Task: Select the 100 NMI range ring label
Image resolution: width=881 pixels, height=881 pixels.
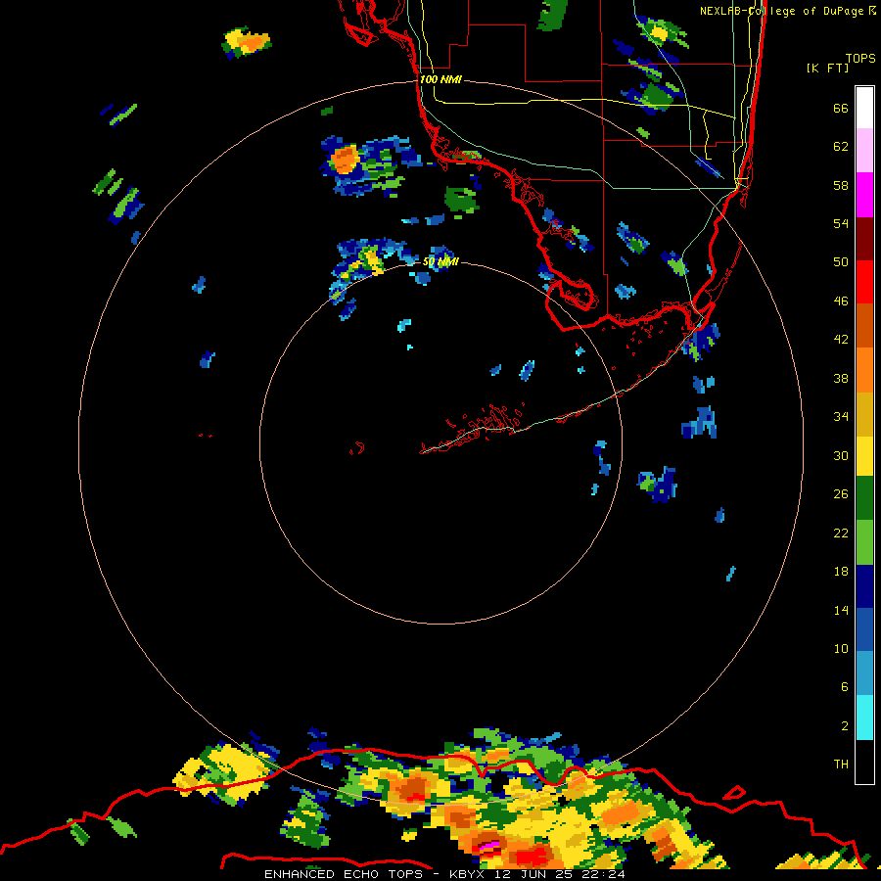Action: click(440, 80)
